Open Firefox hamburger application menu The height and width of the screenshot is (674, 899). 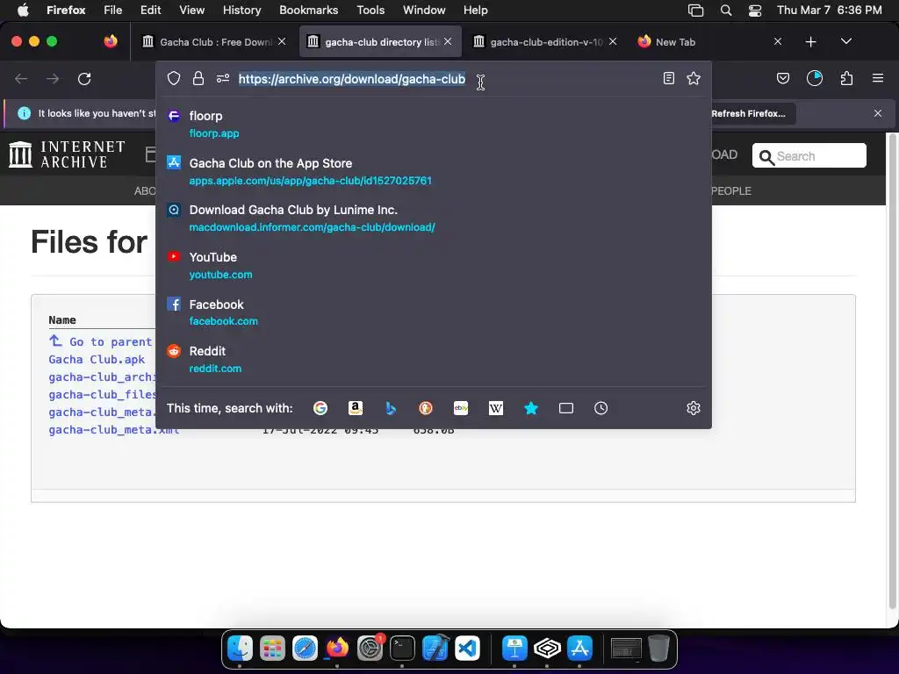pyautogui.click(x=878, y=78)
